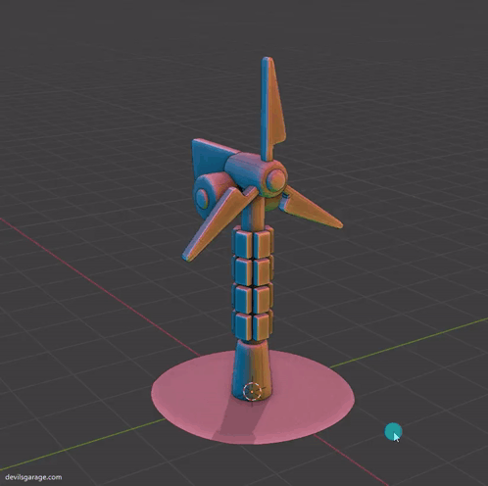Select the right-pointing turbine blade
The image size is (488, 486).
[311, 209]
